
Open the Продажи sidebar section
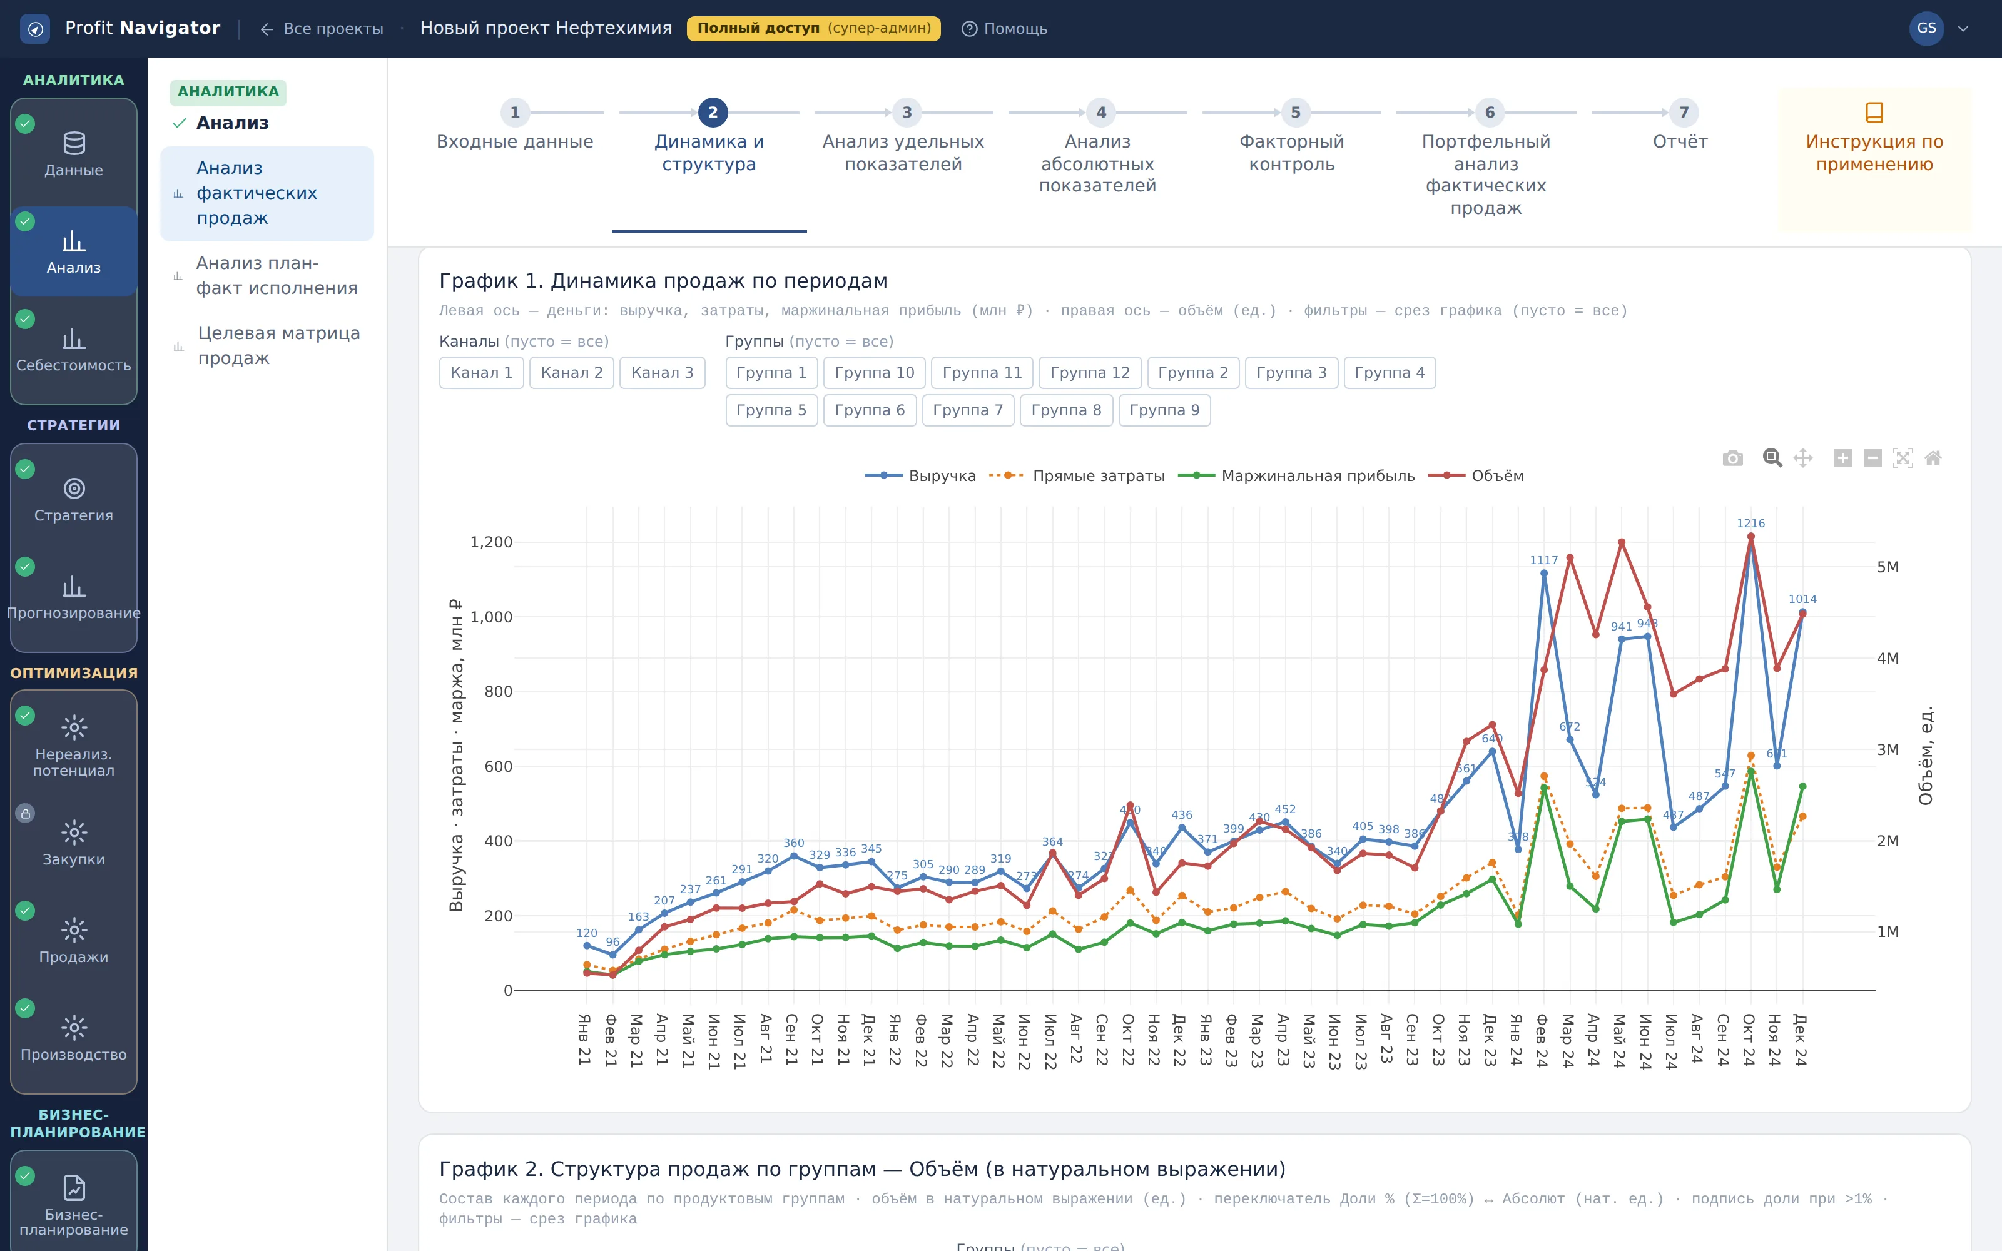(x=74, y=941)
